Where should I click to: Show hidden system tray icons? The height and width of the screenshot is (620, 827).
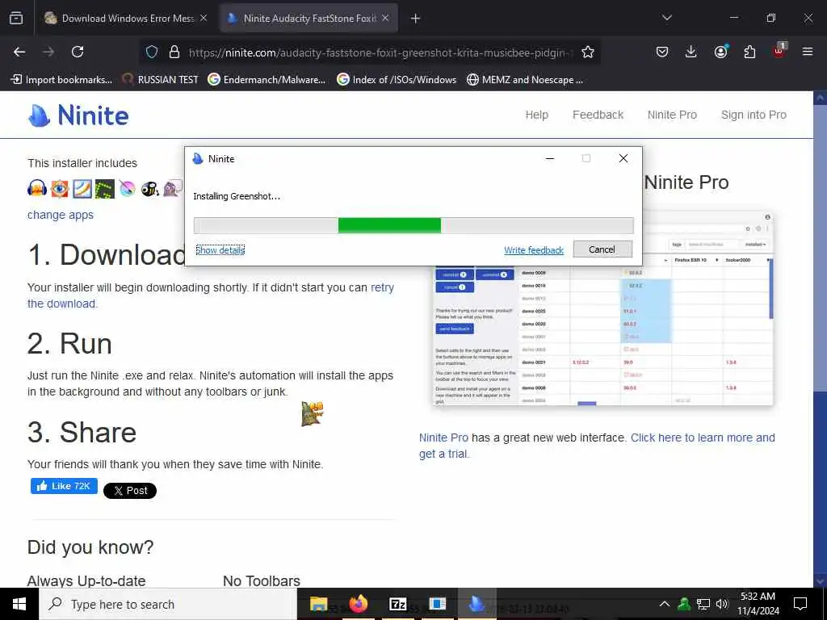[x=665, y=604]
